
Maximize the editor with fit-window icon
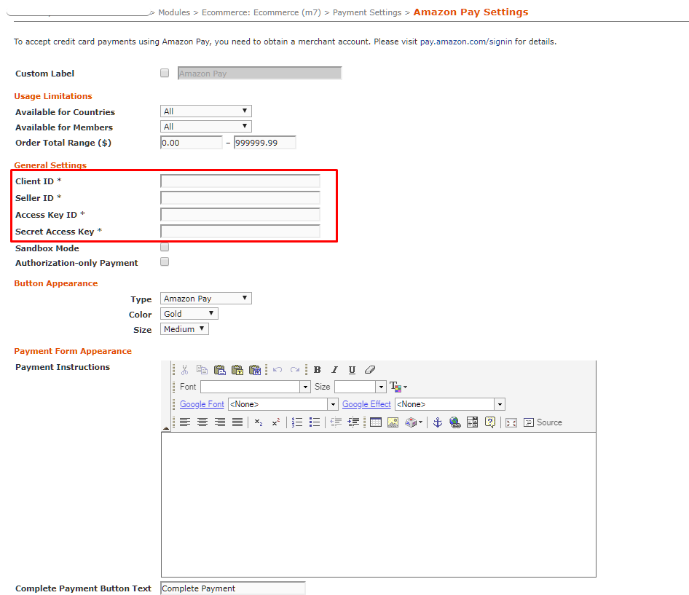click(511, 422)
